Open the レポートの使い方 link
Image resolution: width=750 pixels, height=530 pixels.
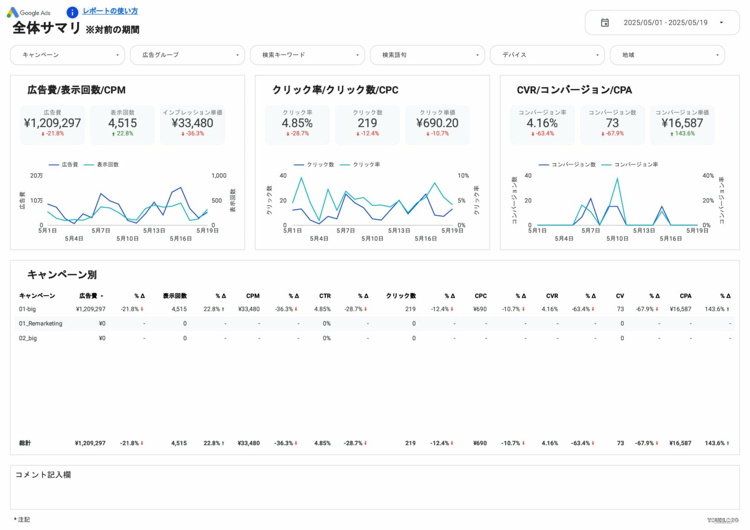click(x=110, y=11)
